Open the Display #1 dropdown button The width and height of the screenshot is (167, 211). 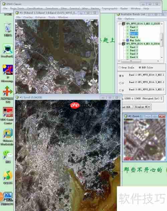[143, 107]
